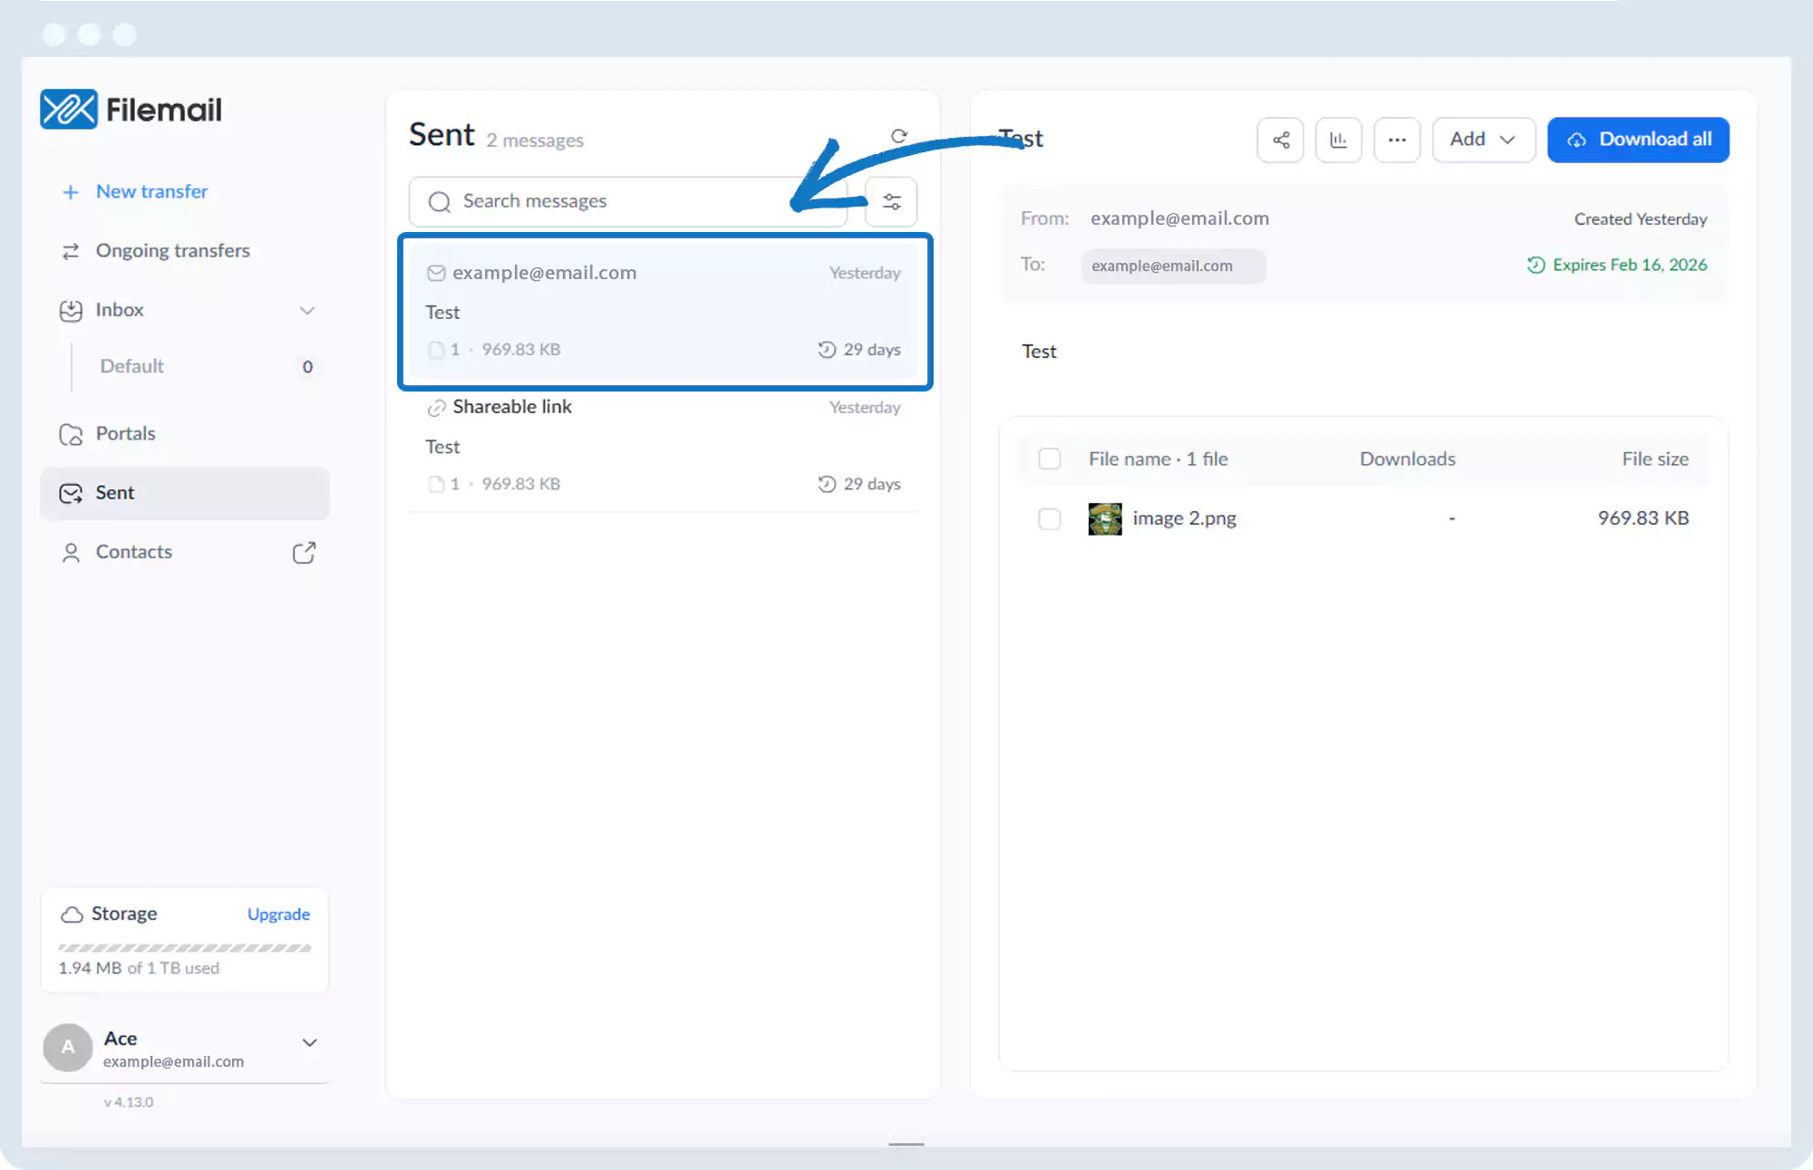
Task: Open the three-dots more options menu
Action: click(1397, 140)
